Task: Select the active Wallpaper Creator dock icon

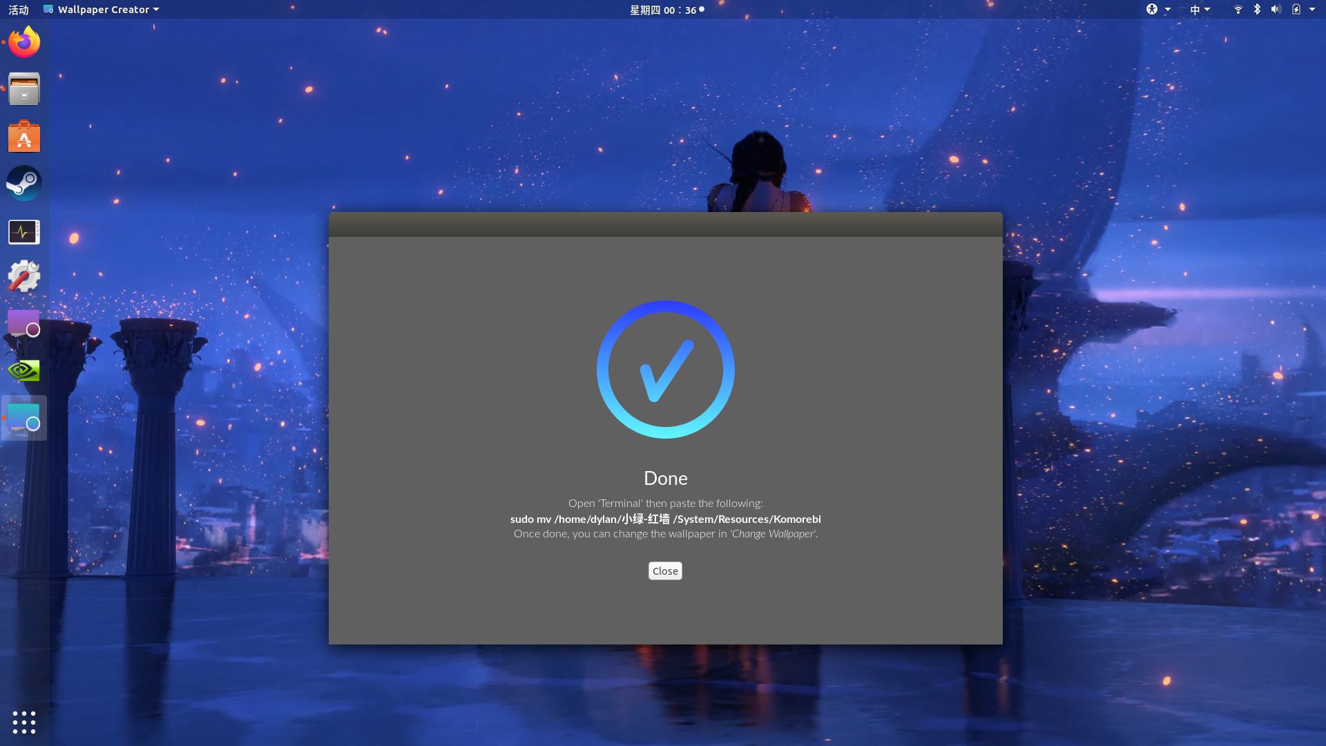Action: (23, 417)
